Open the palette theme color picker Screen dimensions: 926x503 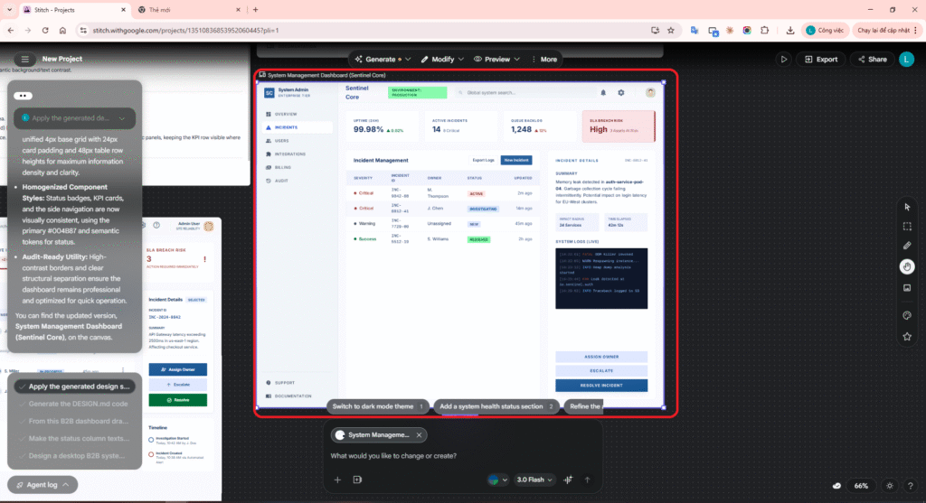pos(907,315)
